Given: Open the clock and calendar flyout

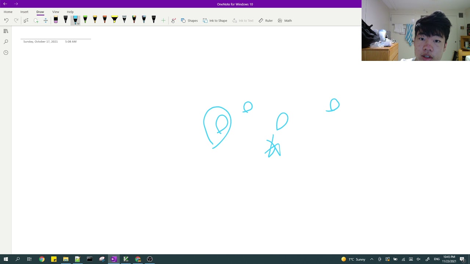Looking at the screenshot, I should (449, 259).
